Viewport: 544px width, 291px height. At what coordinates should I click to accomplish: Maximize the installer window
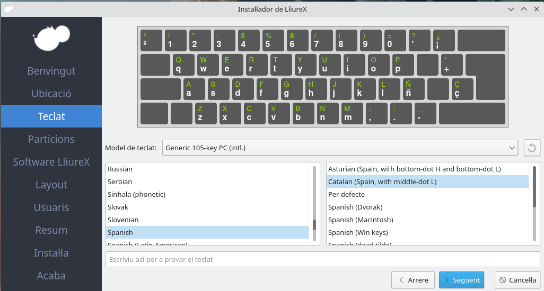coord(523,8)
